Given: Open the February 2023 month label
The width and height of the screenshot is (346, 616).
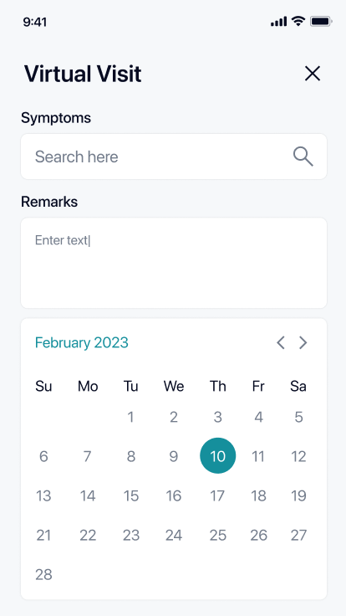Looking at the screenshot, I should [82, 342].
